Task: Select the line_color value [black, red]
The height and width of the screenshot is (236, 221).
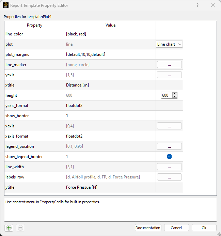Action: pyautogui.click(x=110, y=34)
